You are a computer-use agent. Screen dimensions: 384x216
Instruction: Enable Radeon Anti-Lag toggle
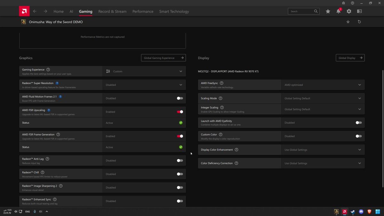(180, 161)
